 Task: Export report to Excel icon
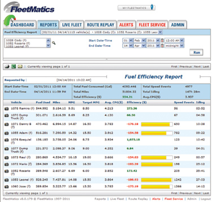(x=14, y=66)
